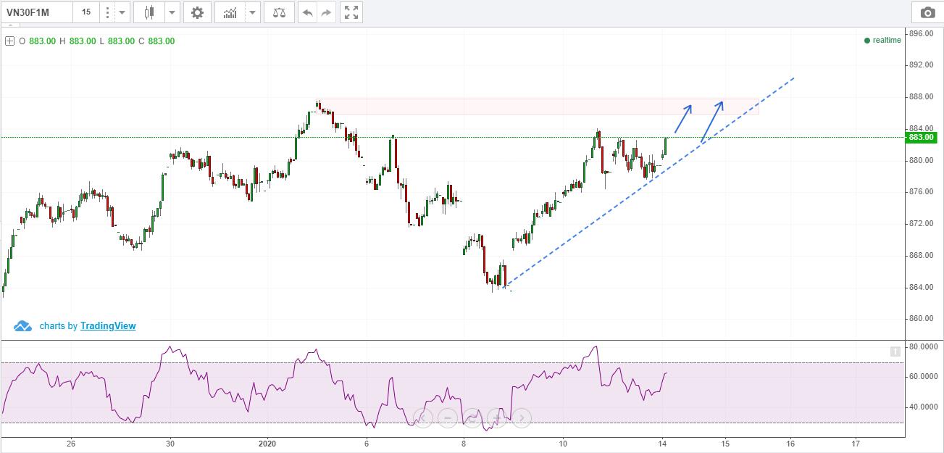The width and height of the screenshot is (944, 453).
Task: Expand the interval dropdown arrow
Action: coord(122,12)
